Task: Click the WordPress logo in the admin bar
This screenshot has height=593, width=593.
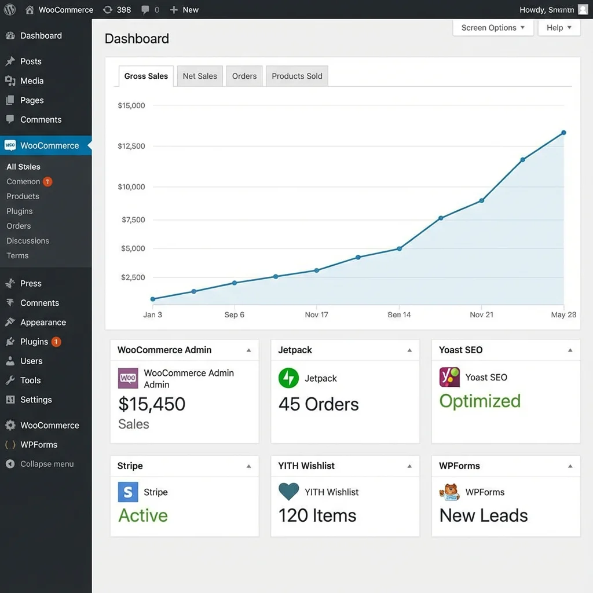Action: [x=9, y=9]
